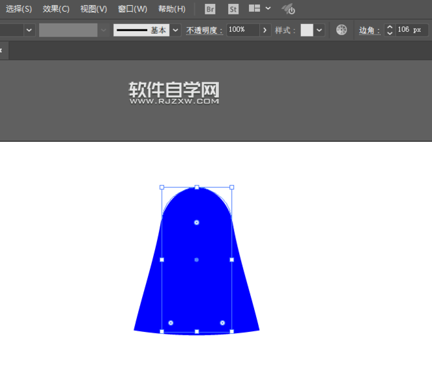Open the 帮助(H) menu
This screenshot has height=373, width=432.
(x=171, y=9)
